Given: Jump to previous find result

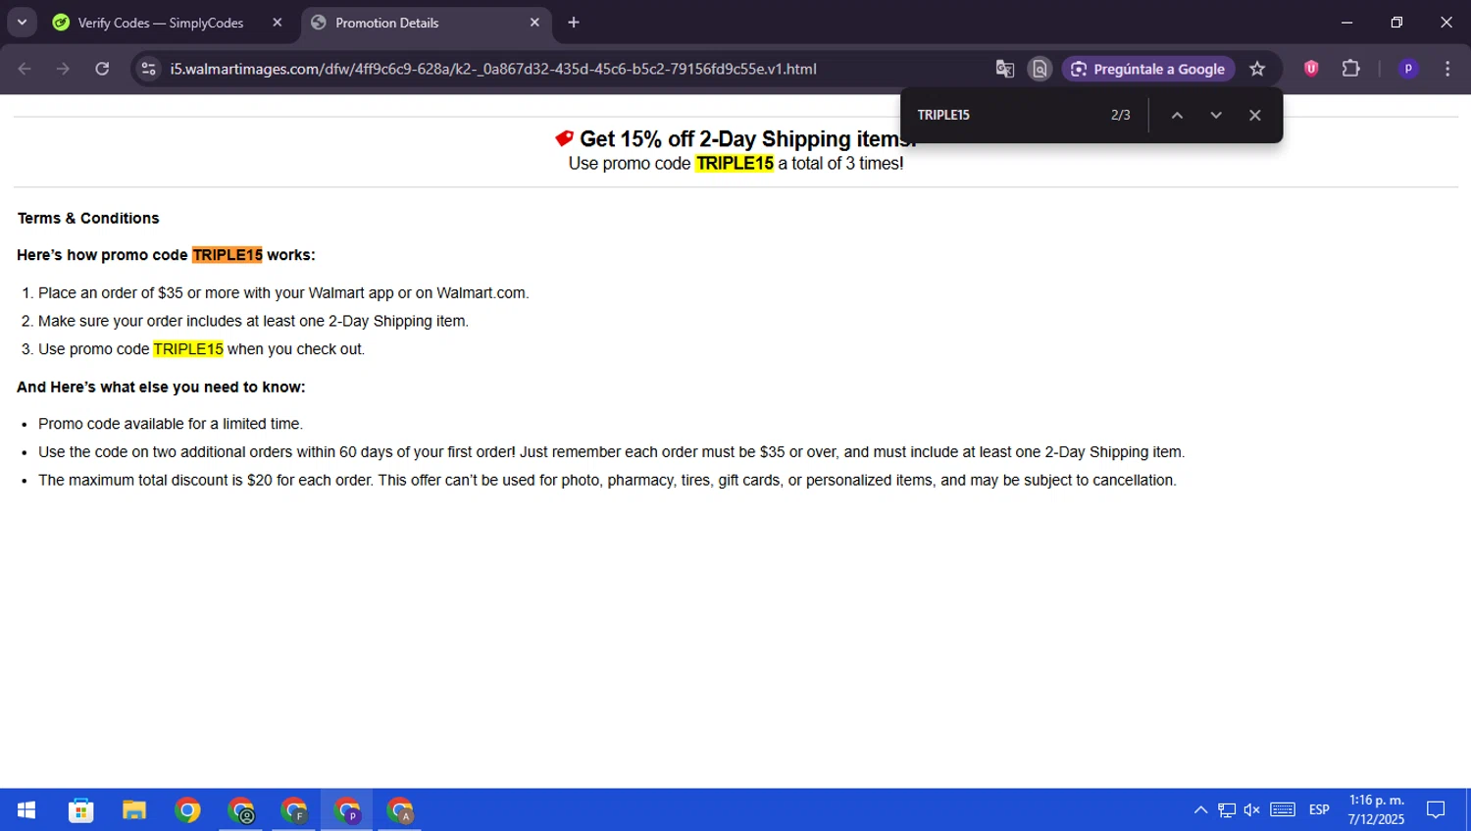Looking at the screenshot, I should tap(1177, 115).
